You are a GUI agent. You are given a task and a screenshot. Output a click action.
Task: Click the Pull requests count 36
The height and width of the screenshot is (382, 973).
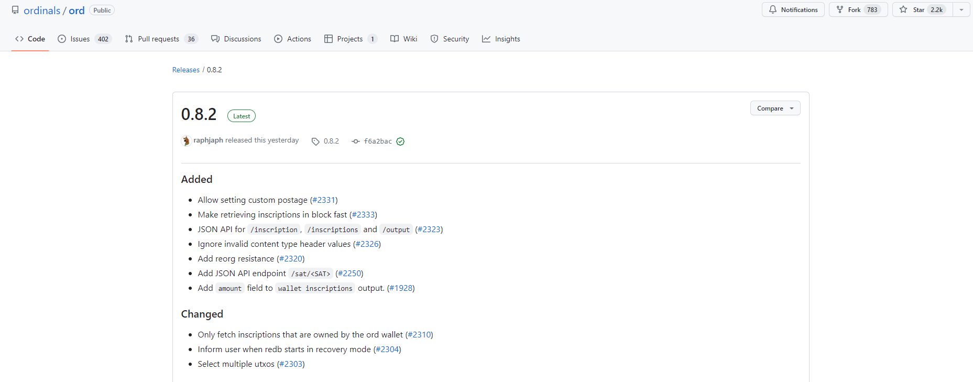pyautogui.click(x=191, y=39)
